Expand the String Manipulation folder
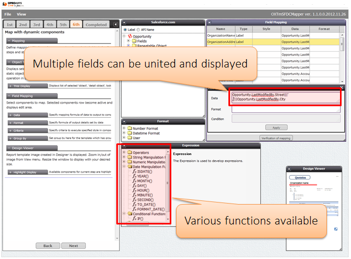351x259 pixels. click(x=124, y=157)
